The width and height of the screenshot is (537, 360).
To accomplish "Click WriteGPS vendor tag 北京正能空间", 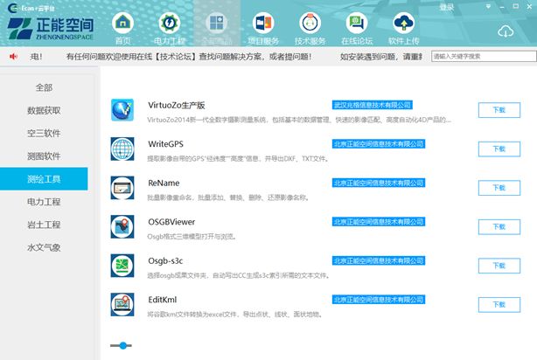I will (379, 144).
